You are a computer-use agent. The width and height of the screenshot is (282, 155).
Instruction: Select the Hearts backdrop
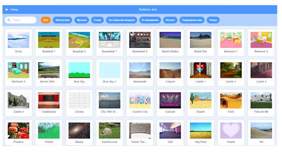[231, 133]
